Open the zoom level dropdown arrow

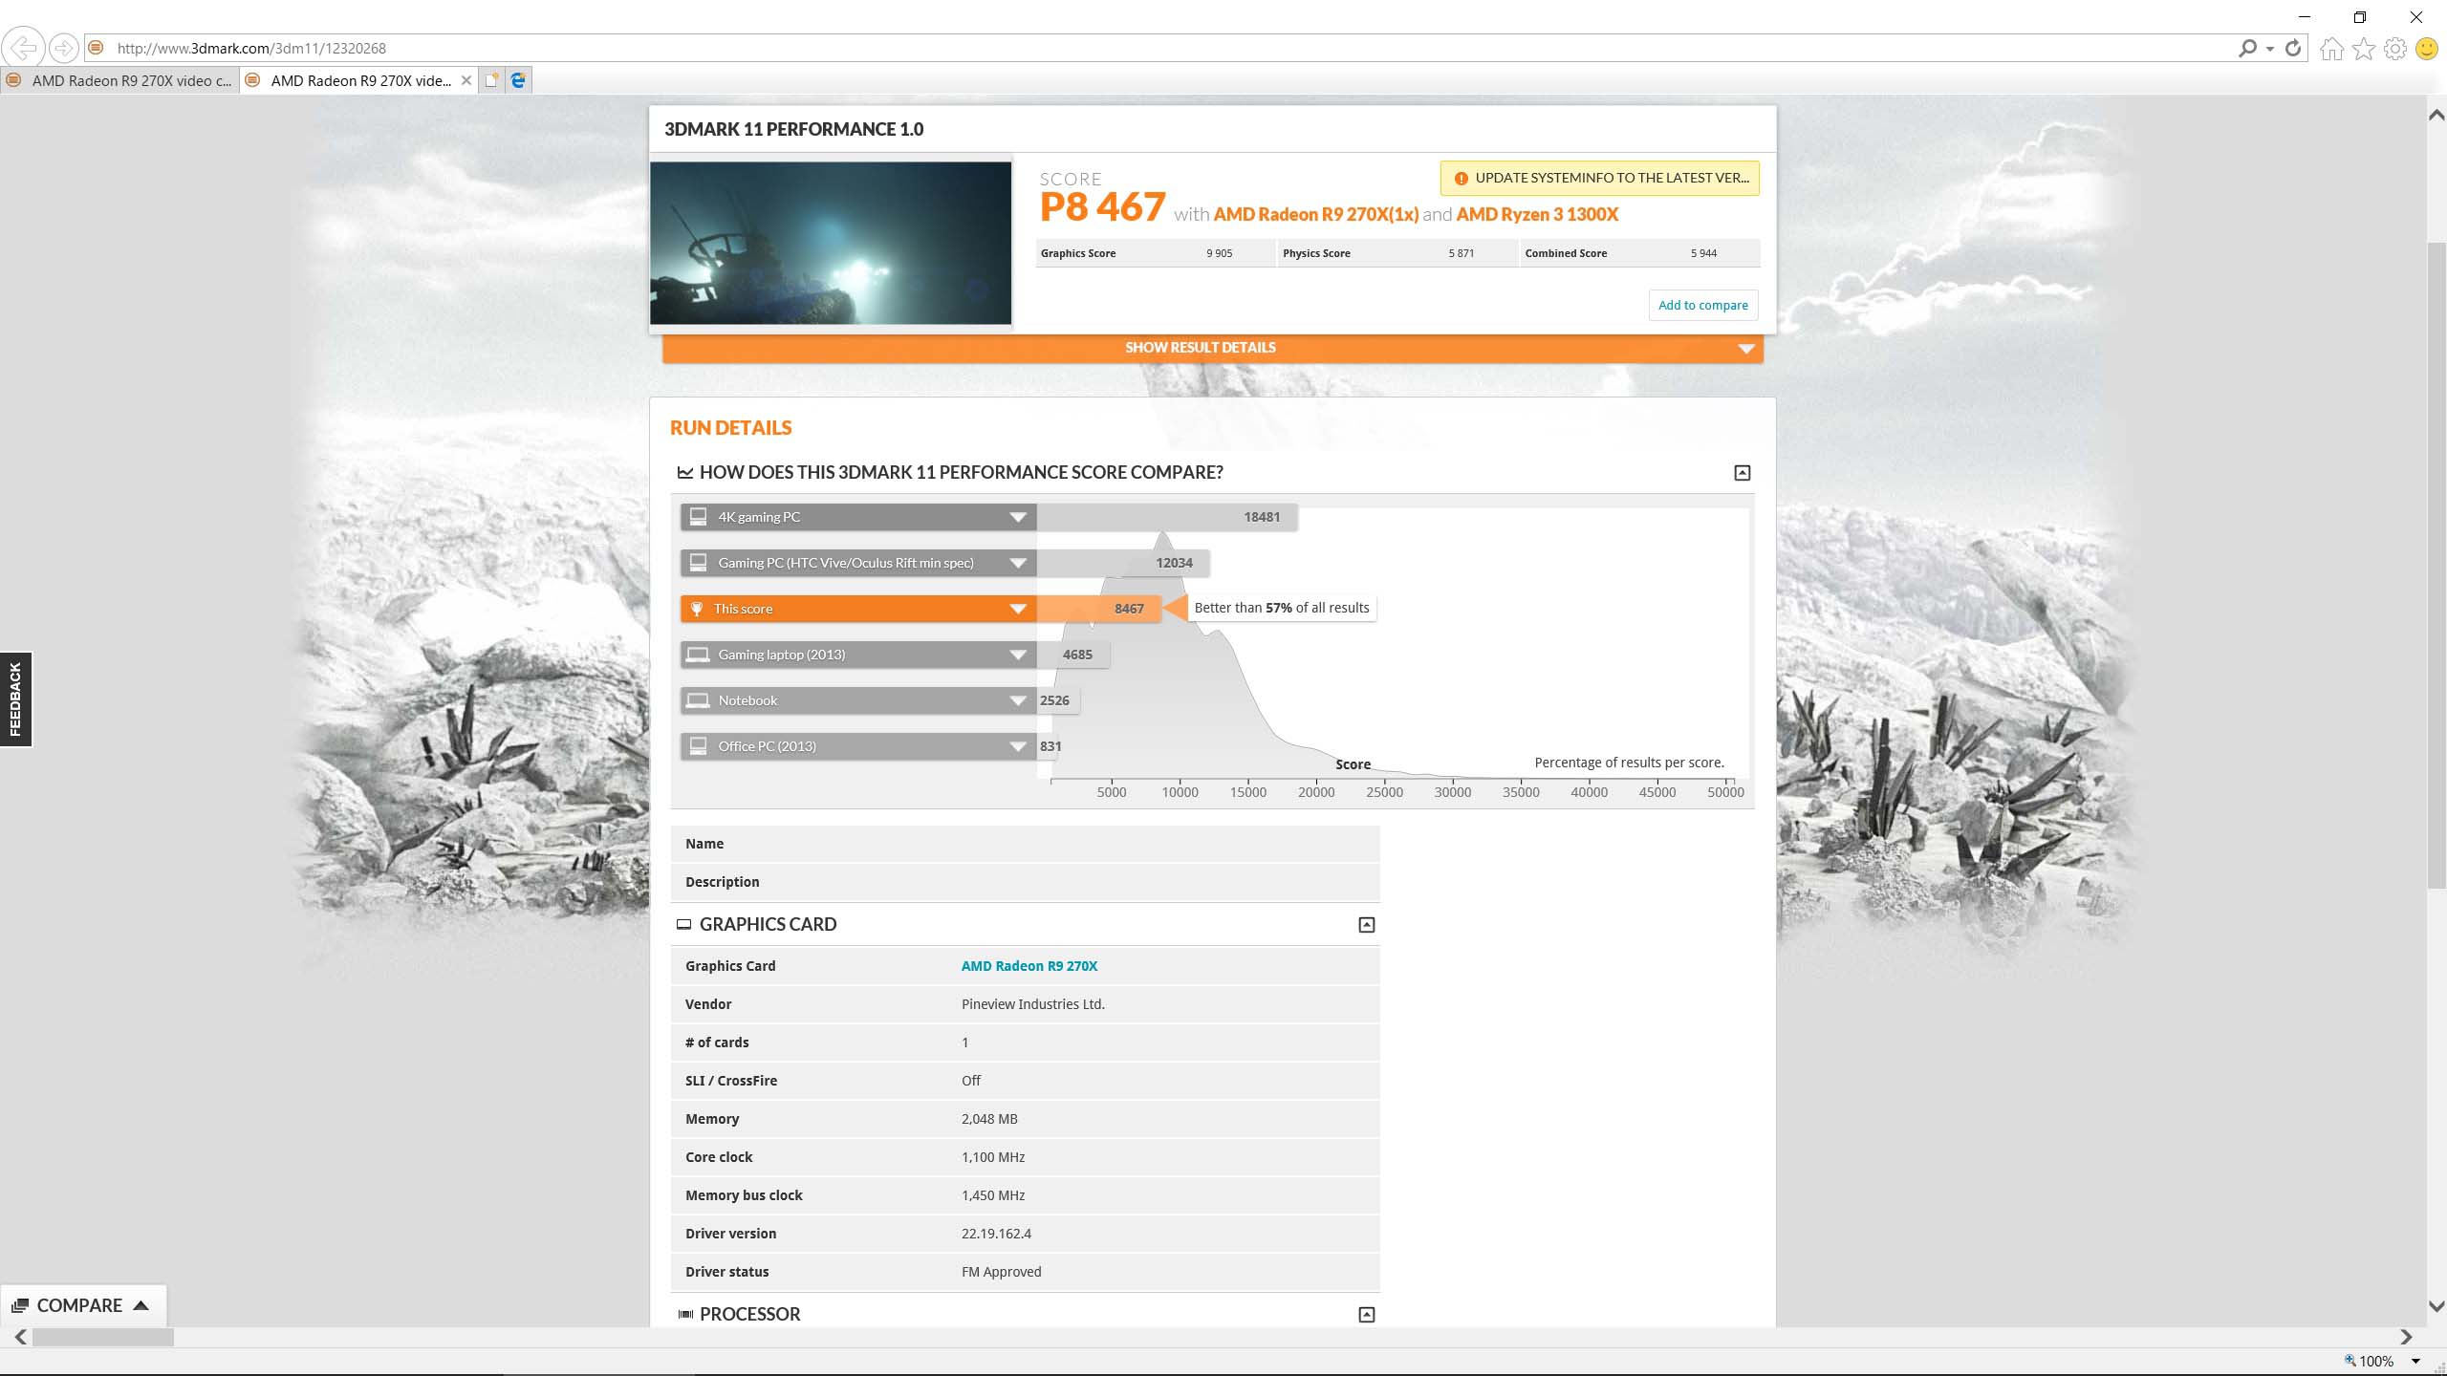(2415, 1361)
